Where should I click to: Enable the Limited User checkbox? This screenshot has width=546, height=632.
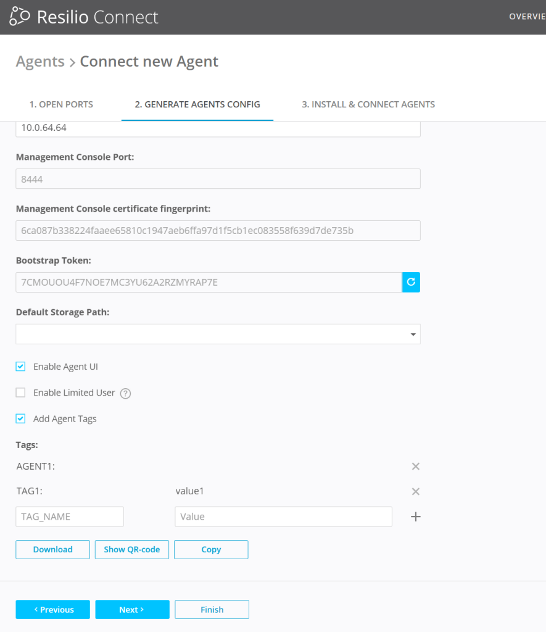tap(21, 393)
